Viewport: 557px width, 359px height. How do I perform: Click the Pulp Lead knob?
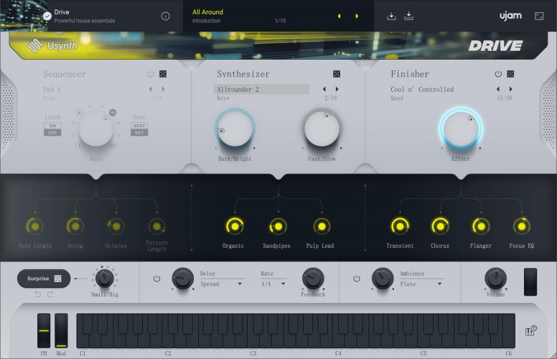(x=322, y=226)
